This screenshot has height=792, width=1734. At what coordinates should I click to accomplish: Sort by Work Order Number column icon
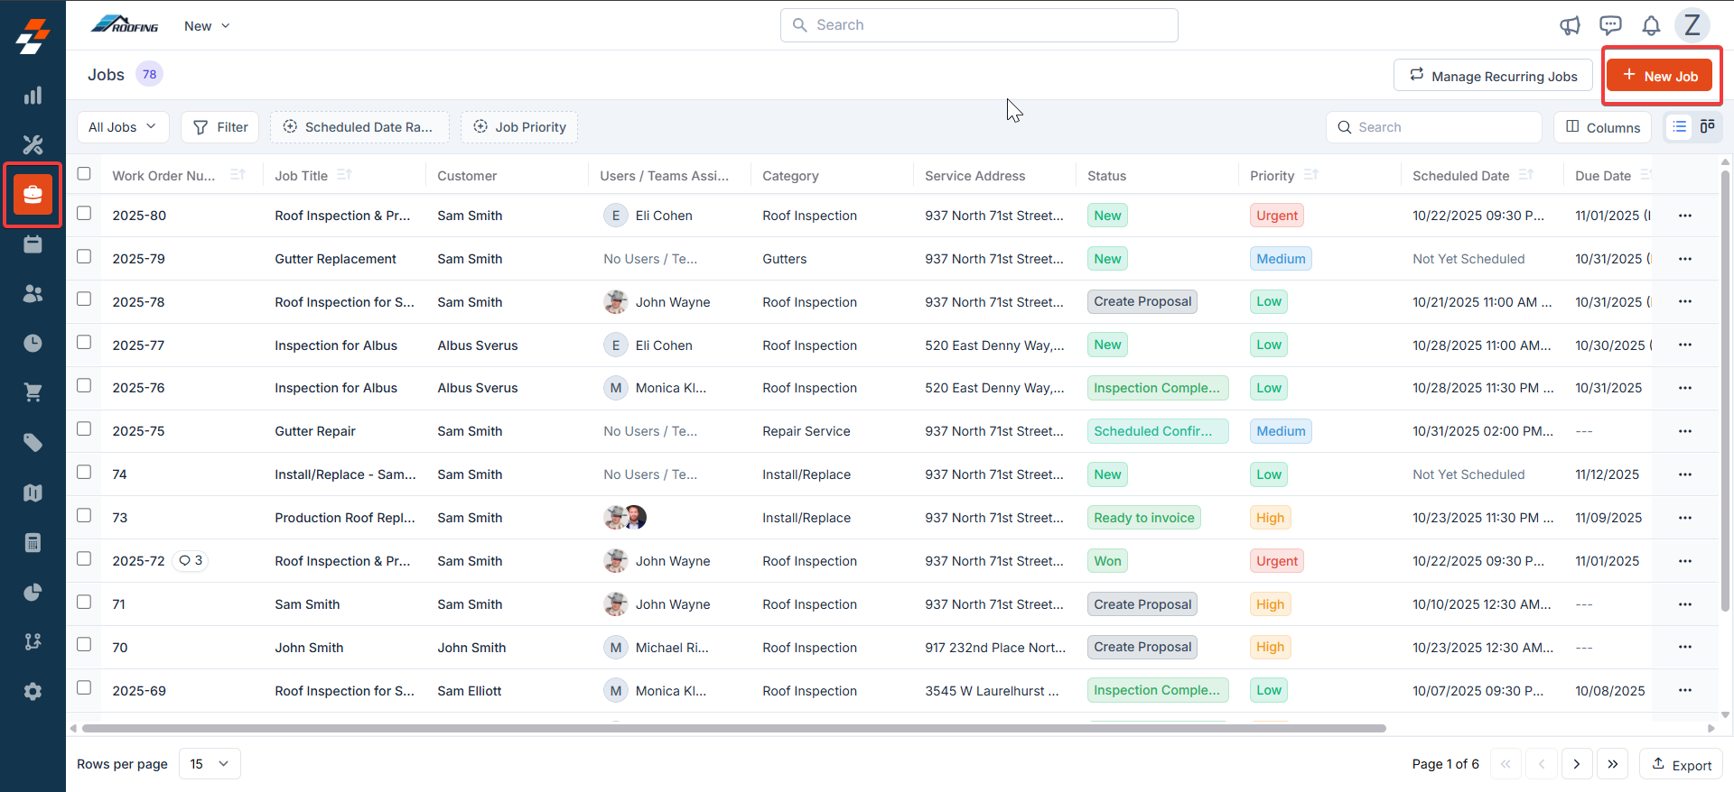tap(238, 175)
